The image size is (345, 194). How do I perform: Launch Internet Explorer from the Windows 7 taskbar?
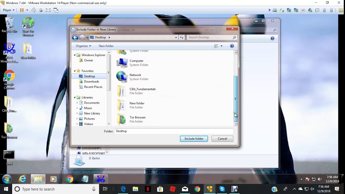pos(22,179)
